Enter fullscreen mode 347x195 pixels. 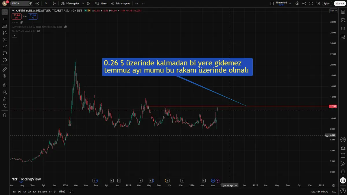311,3
